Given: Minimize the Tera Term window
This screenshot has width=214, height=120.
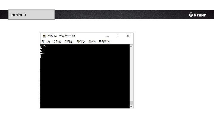Looking at the screenshot, I should point(108,36).
